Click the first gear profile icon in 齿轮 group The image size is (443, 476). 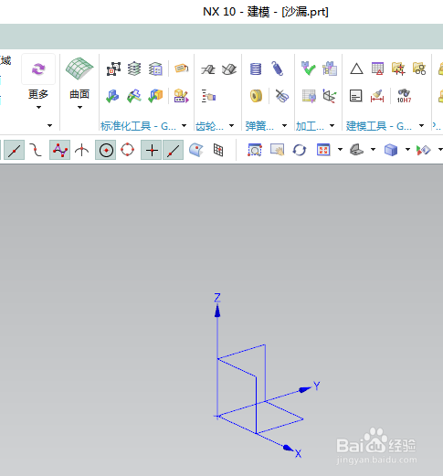click(208, 69)
